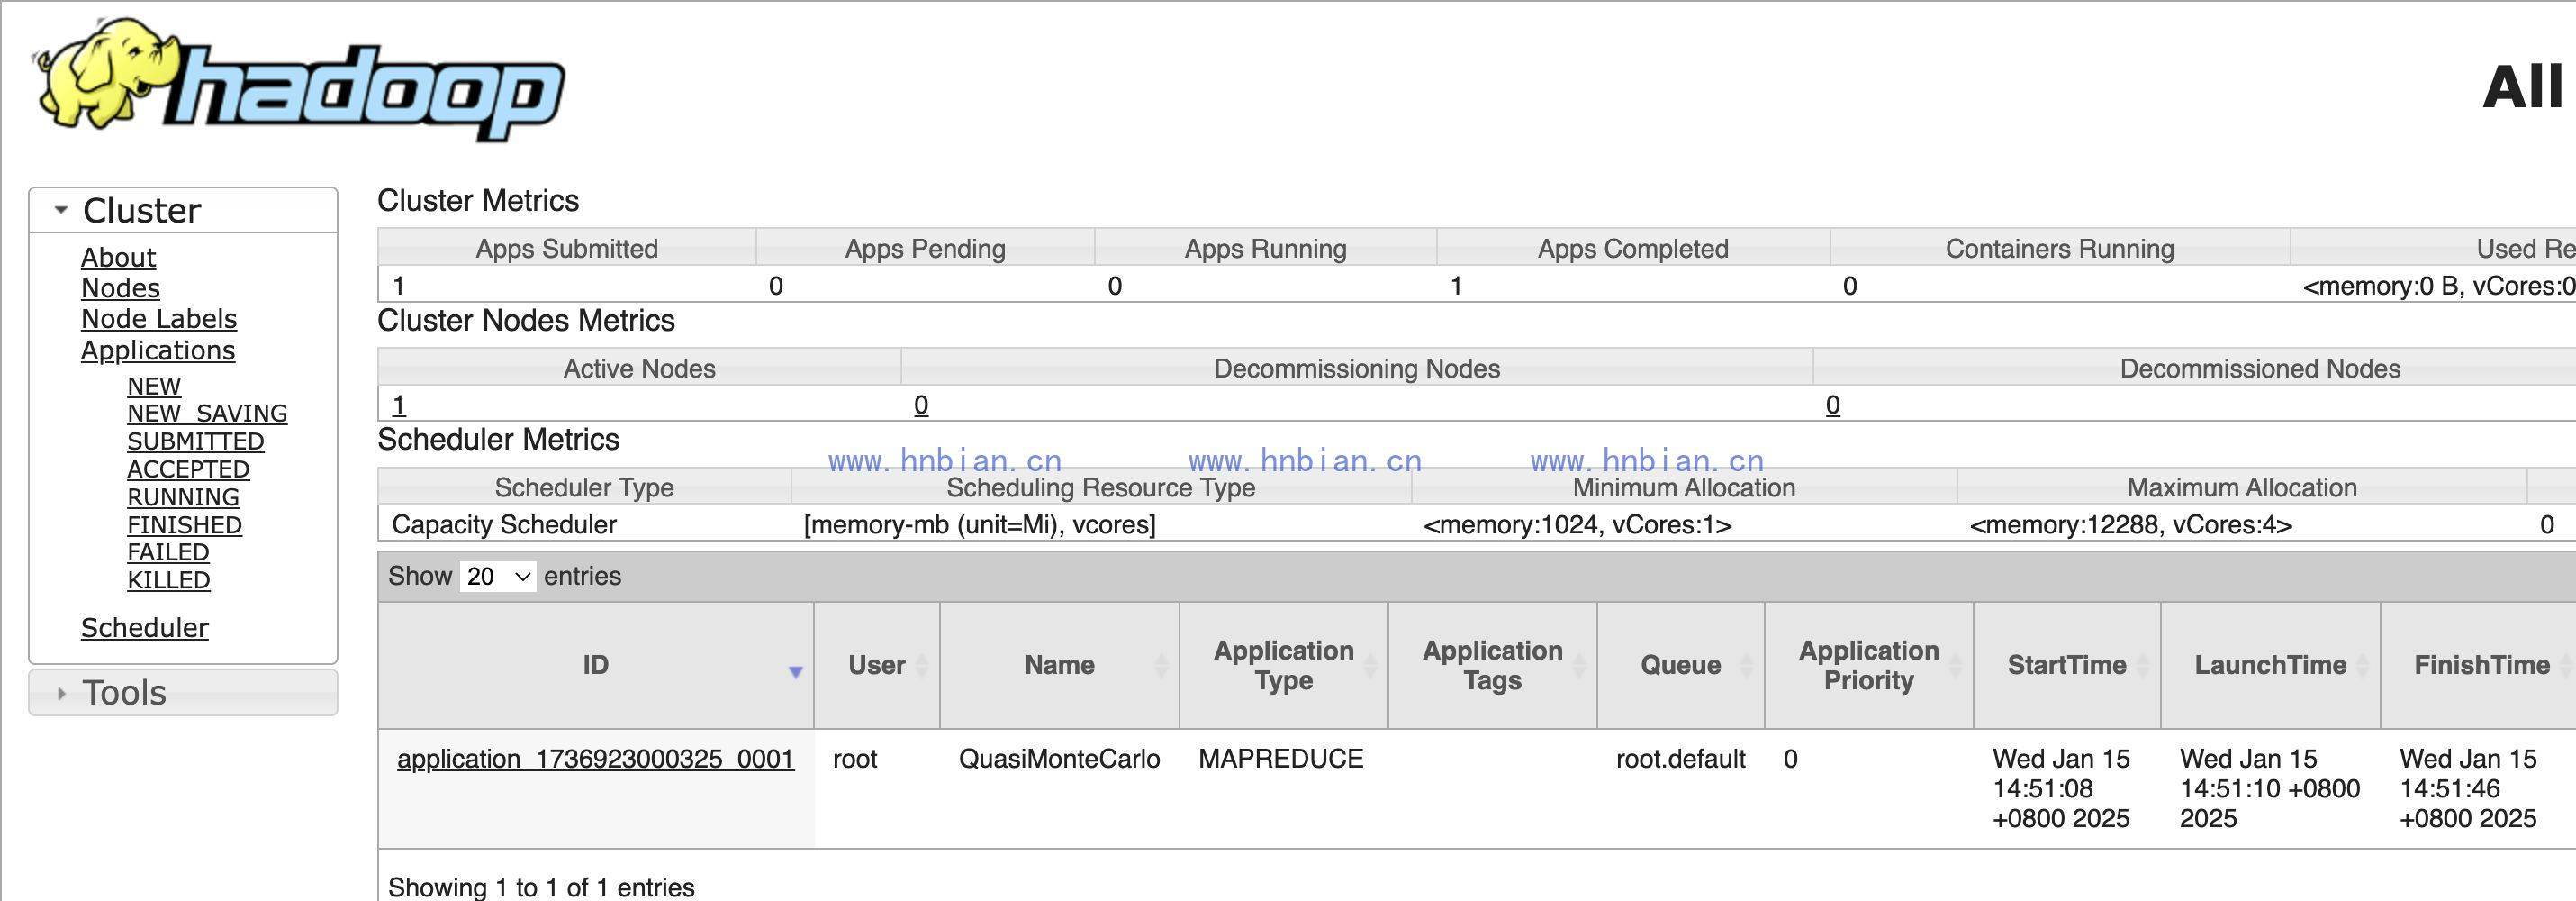
Task: Click the Apps Pending header
Action: 925,249
